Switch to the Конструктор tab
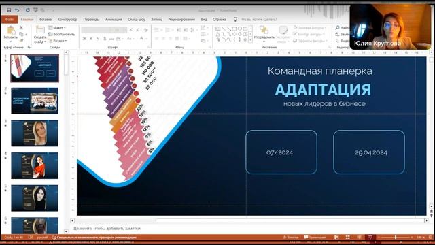 tap(67, 19)
